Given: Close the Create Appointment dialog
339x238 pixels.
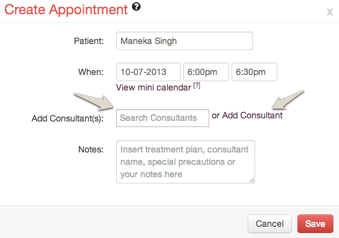Looking at the screenshot, I should pyautogui.click(x=330, y=12).
